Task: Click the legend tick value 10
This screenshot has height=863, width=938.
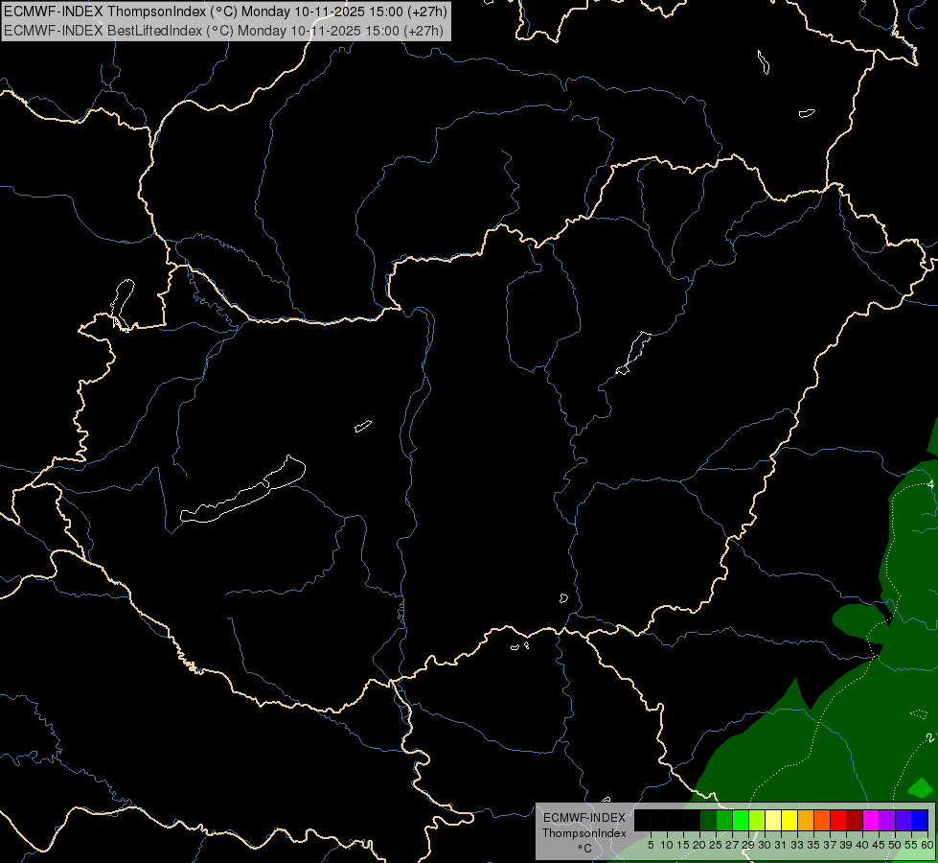Action: click(x=667, y=845)
